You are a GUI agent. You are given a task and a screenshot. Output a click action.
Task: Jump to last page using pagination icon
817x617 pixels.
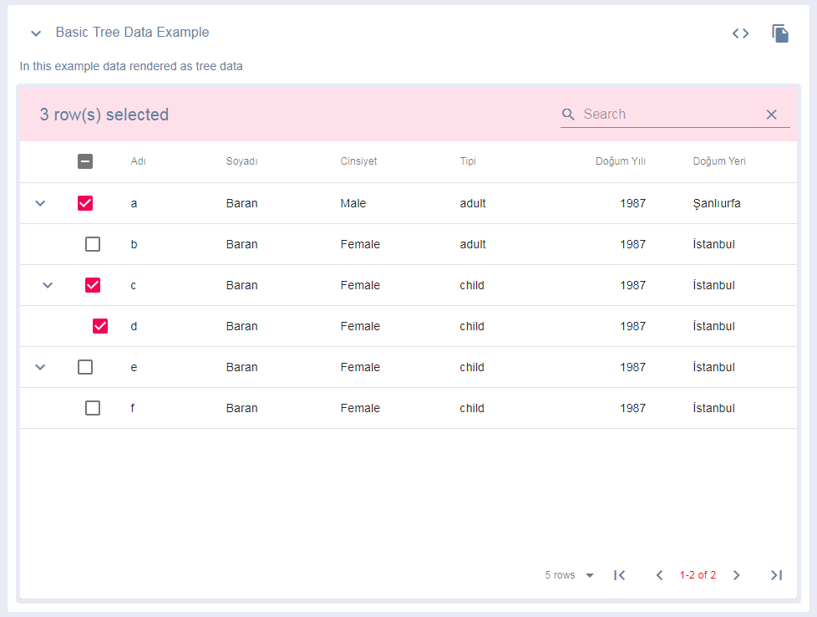pyautogui.click(x=776, y=575)
